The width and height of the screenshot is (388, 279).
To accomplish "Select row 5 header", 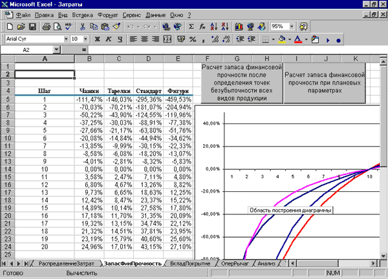I will point(8,99).
